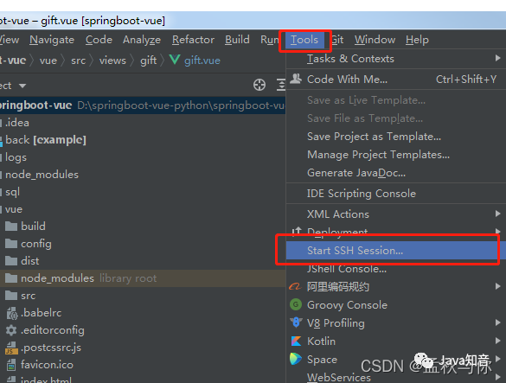Expand the V8 Profiling submenu arrow
506x383 pixels.
click(x=497, y=322)
